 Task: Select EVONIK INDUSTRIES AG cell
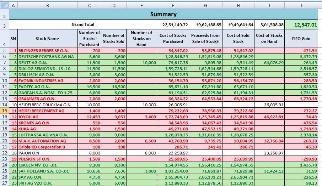tap(47, 81)
